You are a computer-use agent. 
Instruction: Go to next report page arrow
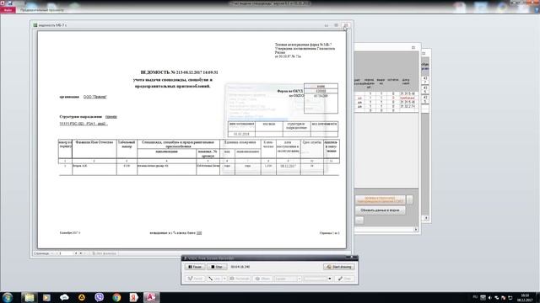(x=76, y=253)
